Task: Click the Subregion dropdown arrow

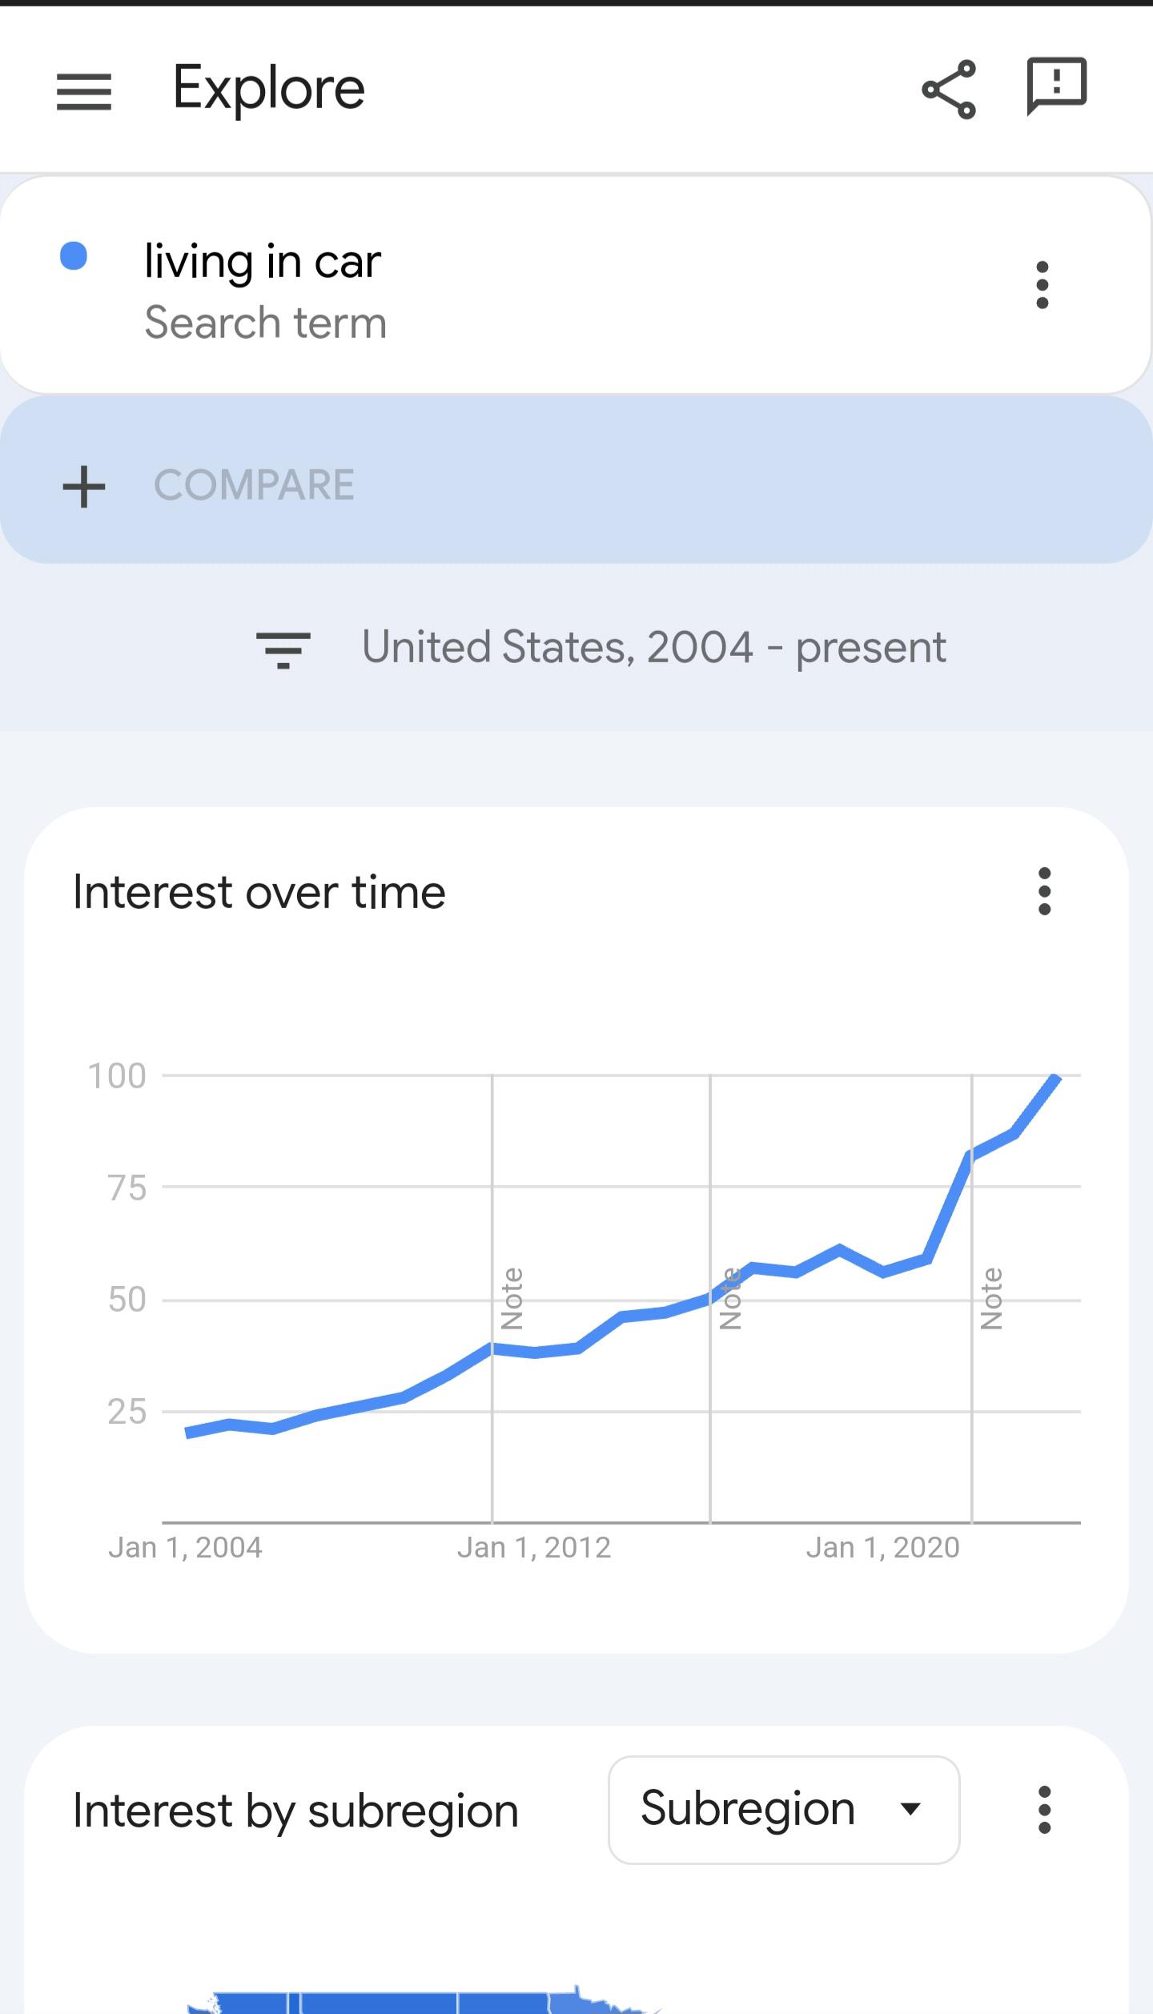Action: (x=910, y=1810)
